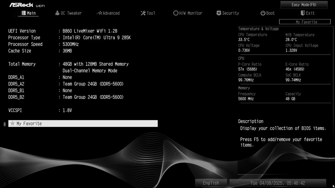
Task: Select the highlighted My Favorite menu row
Action: coord(83,123)
